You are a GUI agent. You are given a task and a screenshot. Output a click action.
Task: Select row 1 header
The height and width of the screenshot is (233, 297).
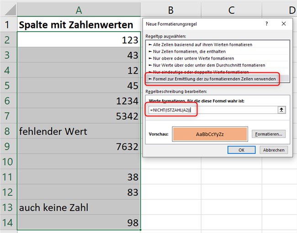tap(8, 24)
